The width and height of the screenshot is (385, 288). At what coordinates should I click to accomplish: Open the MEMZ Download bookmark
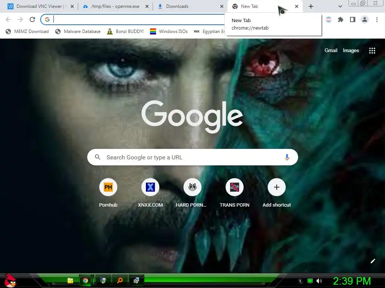coord(27,31)
